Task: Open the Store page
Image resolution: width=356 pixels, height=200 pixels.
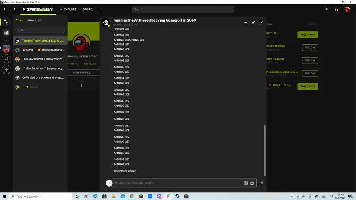Action: tap(87, 9)
